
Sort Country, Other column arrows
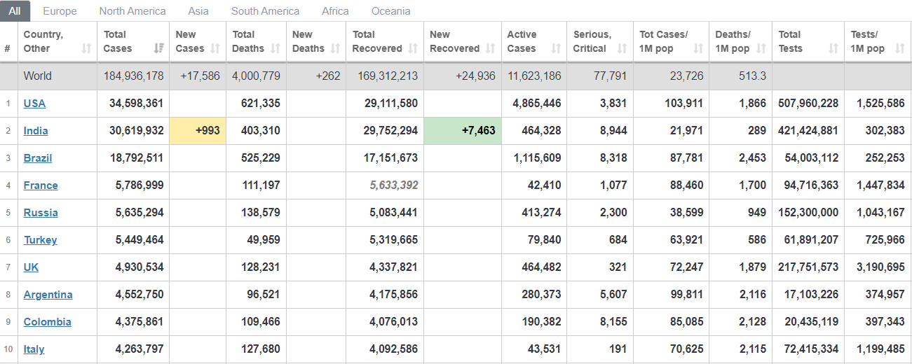[86, 48]
